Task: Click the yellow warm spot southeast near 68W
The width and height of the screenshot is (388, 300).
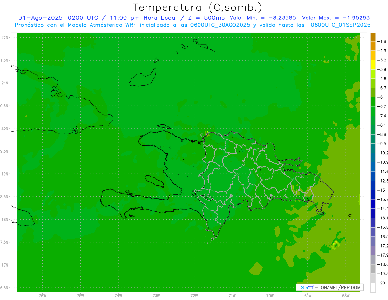Action: pos(336,244)
